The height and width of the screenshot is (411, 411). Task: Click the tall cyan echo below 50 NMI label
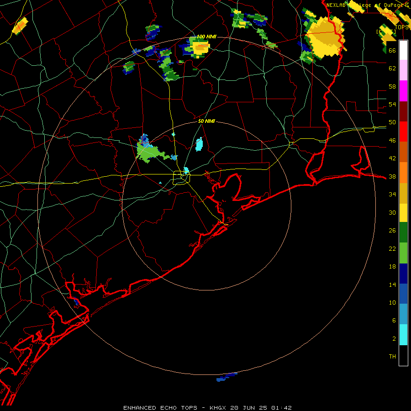pos(199,144)
